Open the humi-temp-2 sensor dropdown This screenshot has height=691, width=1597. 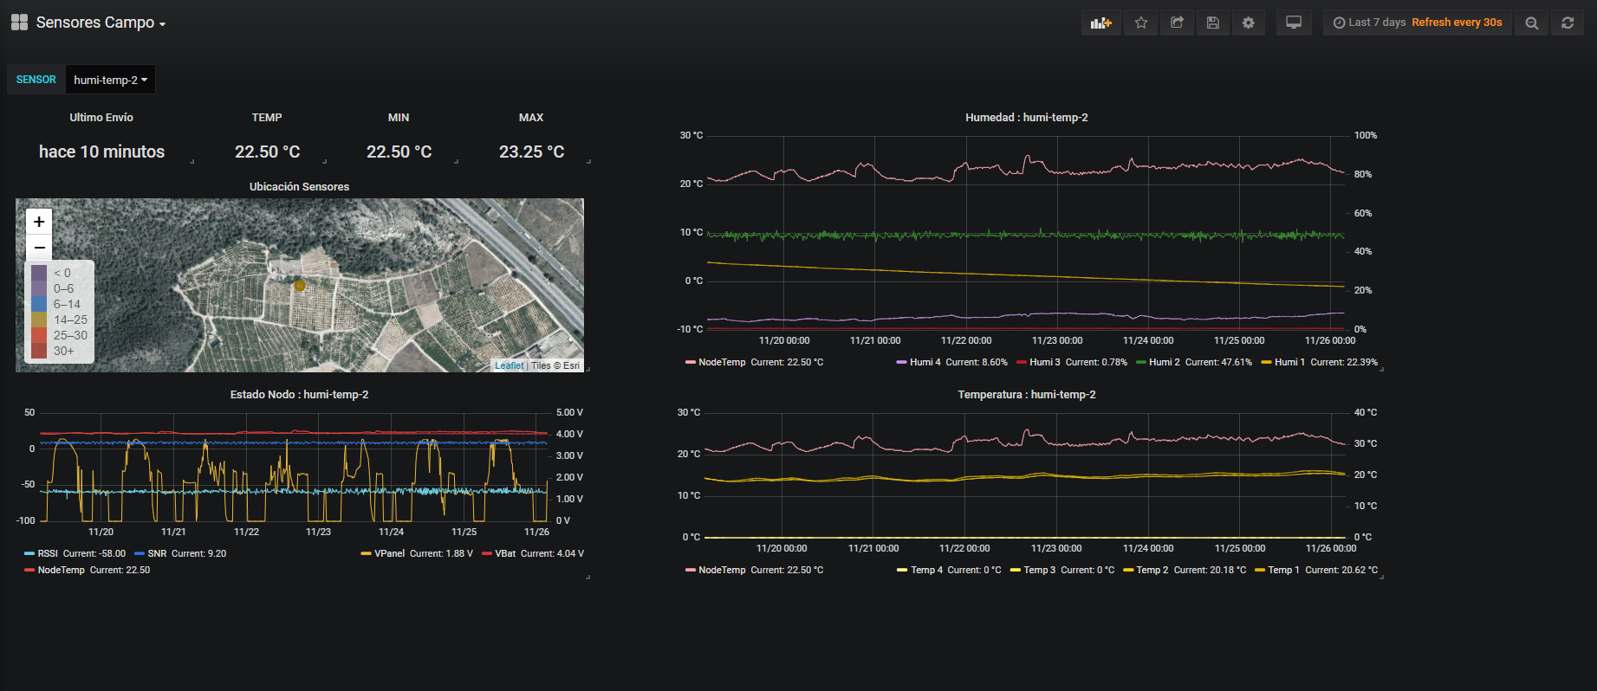110,80
